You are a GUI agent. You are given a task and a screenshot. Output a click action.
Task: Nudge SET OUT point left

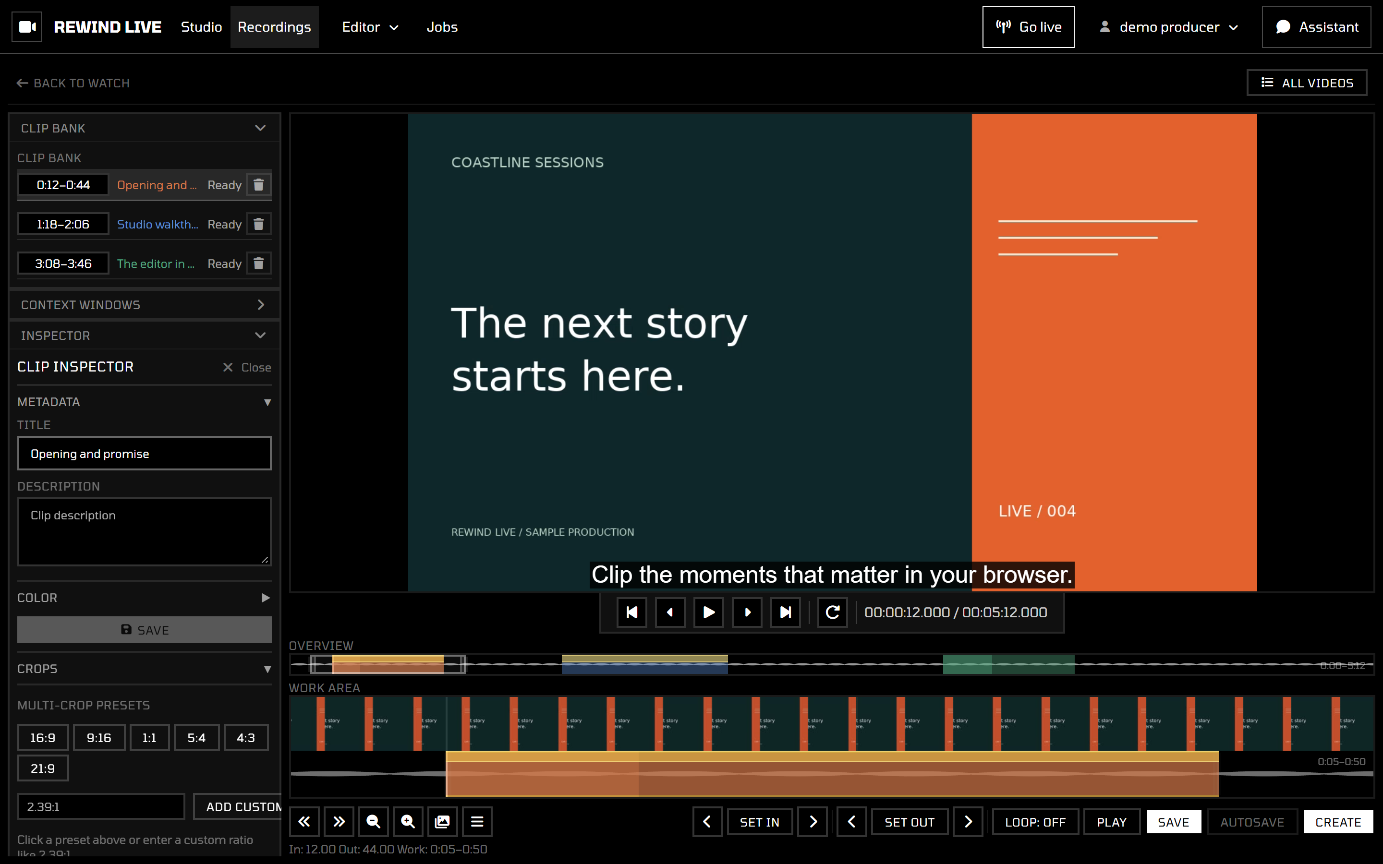851,822
